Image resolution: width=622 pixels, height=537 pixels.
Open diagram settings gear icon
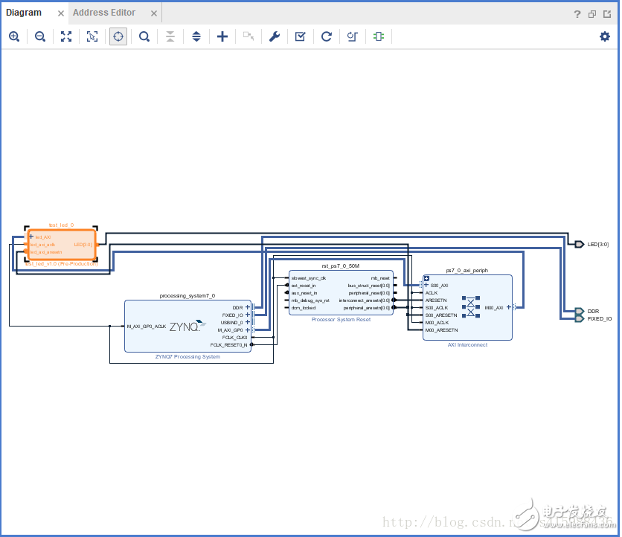[605, 36]
